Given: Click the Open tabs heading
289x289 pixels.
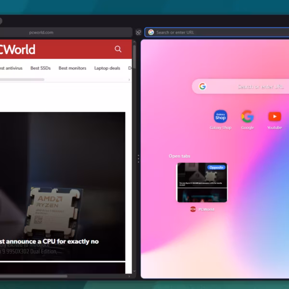Looking at the screenshot, I should tap(179, 156).
